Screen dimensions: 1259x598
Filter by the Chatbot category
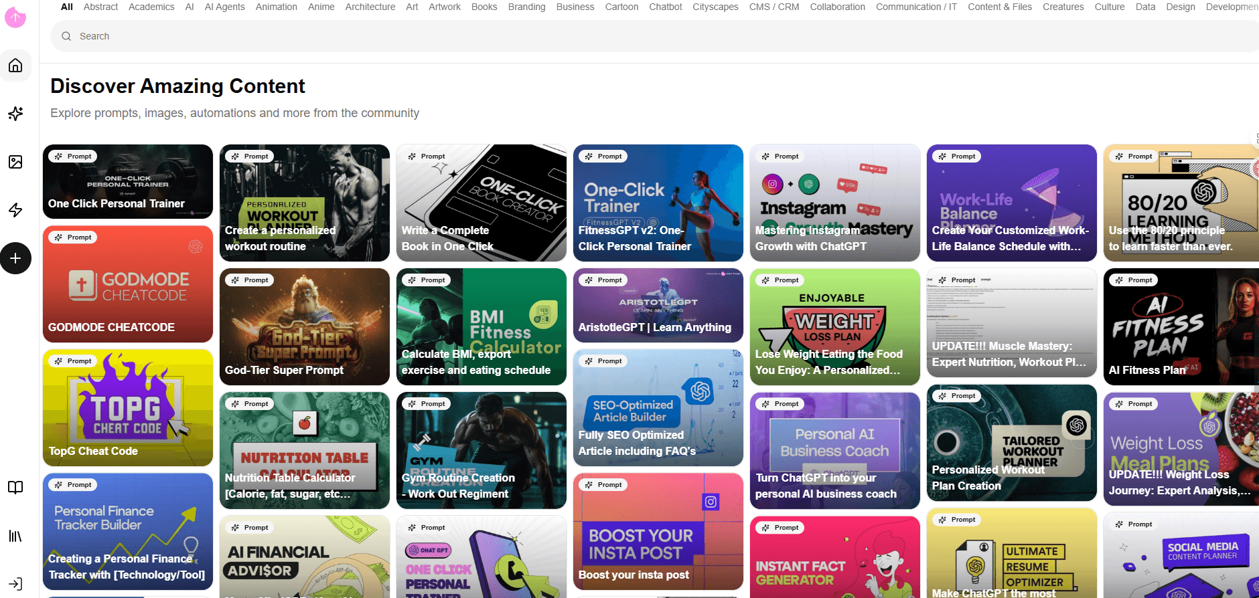click(665, 7)
